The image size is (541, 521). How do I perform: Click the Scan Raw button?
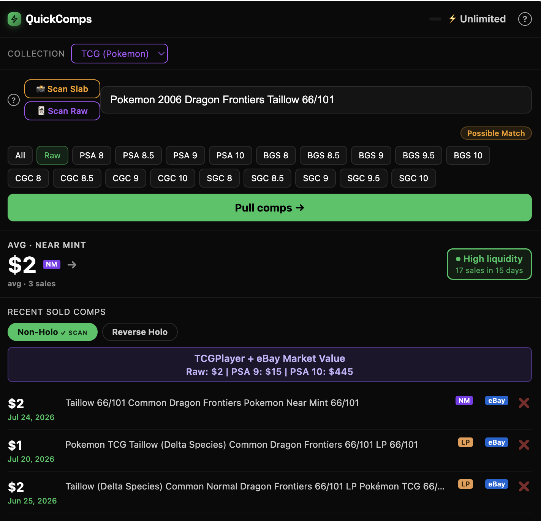62,111
